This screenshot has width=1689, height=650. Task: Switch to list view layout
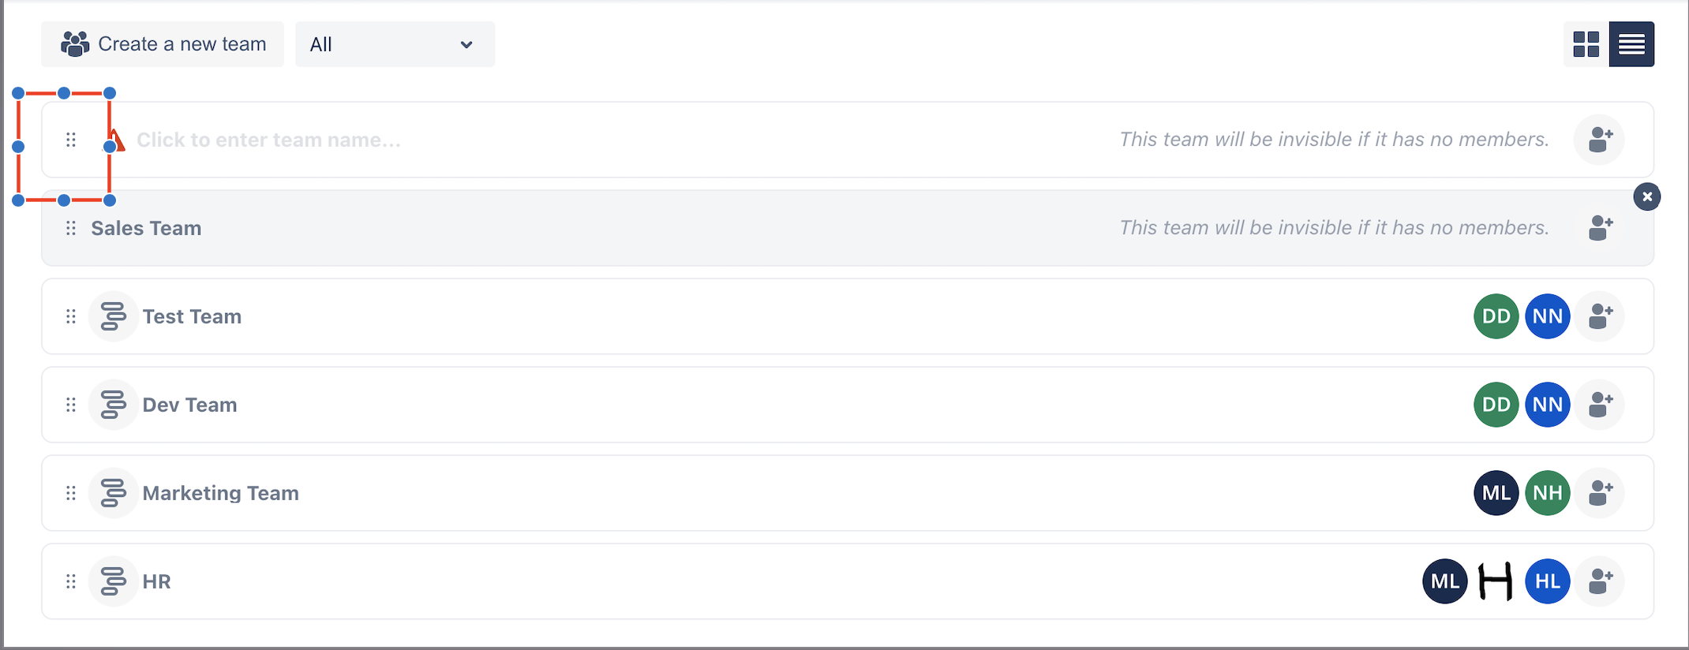pos(1631,44)
